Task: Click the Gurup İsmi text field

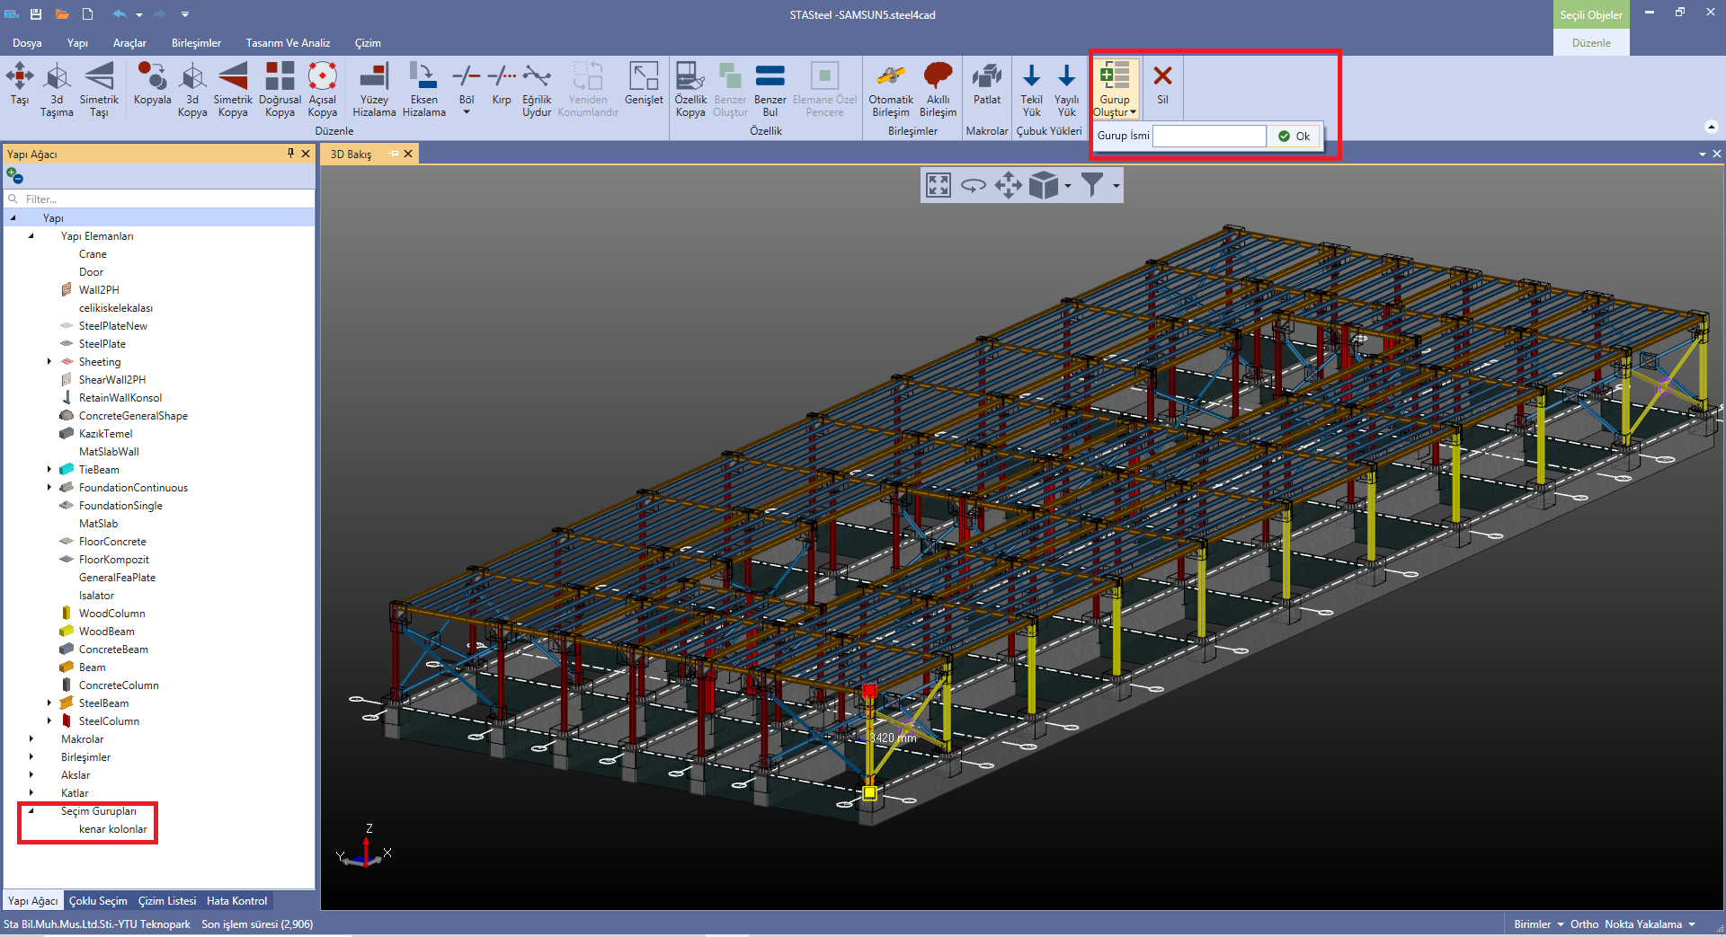Action: (1209, 137)
